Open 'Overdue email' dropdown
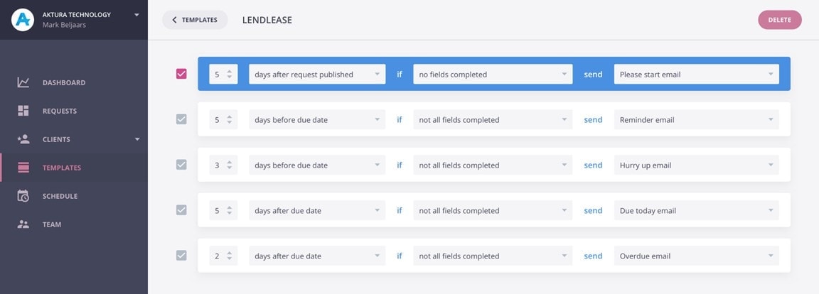 [696, 256]
